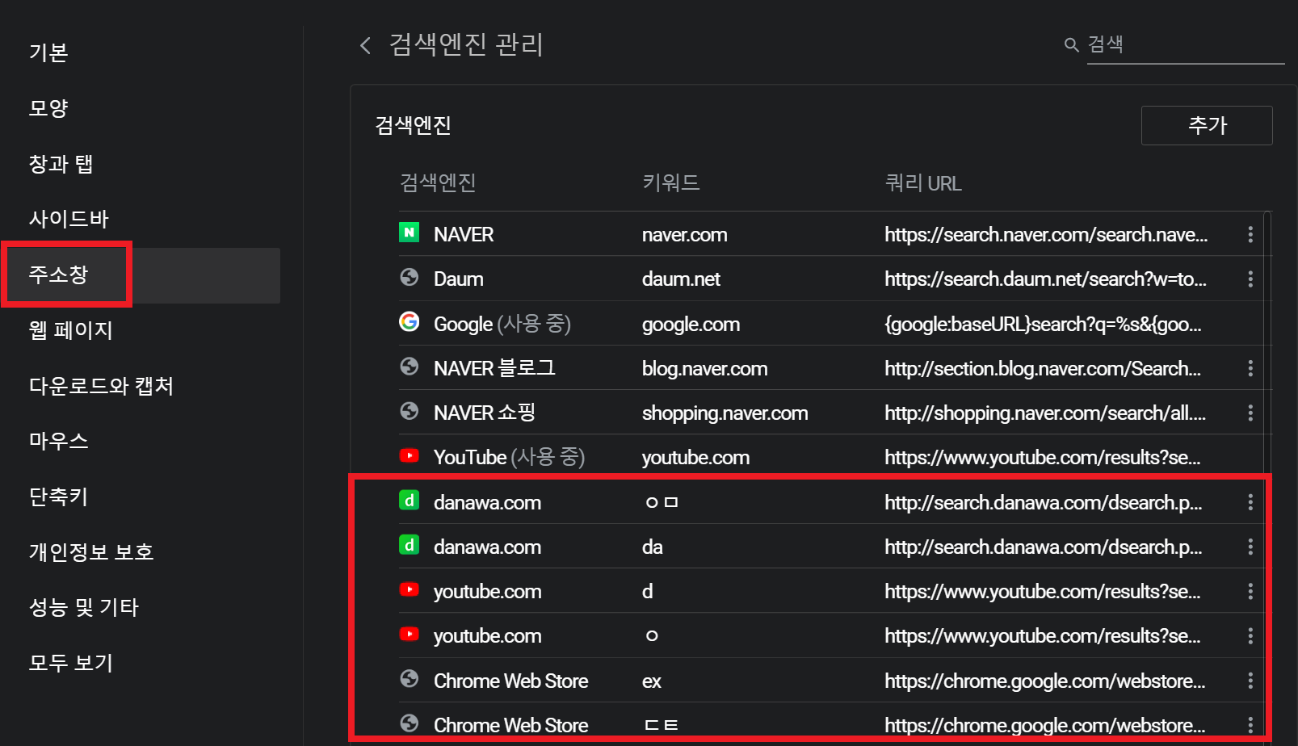Open the 웹 페이지 settings section
This screenshot has height=746, width=1298.
71,330
